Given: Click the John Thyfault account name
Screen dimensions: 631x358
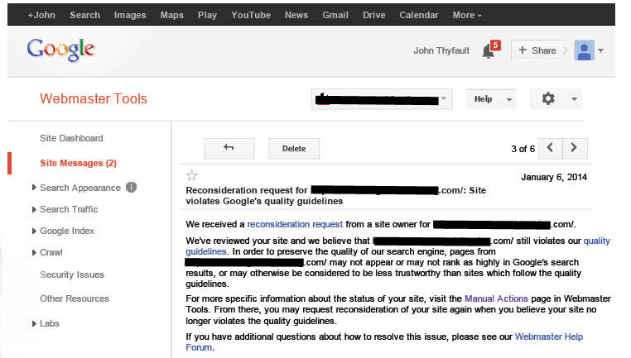Looking at the screenshot, I should (x=441, y=50).
